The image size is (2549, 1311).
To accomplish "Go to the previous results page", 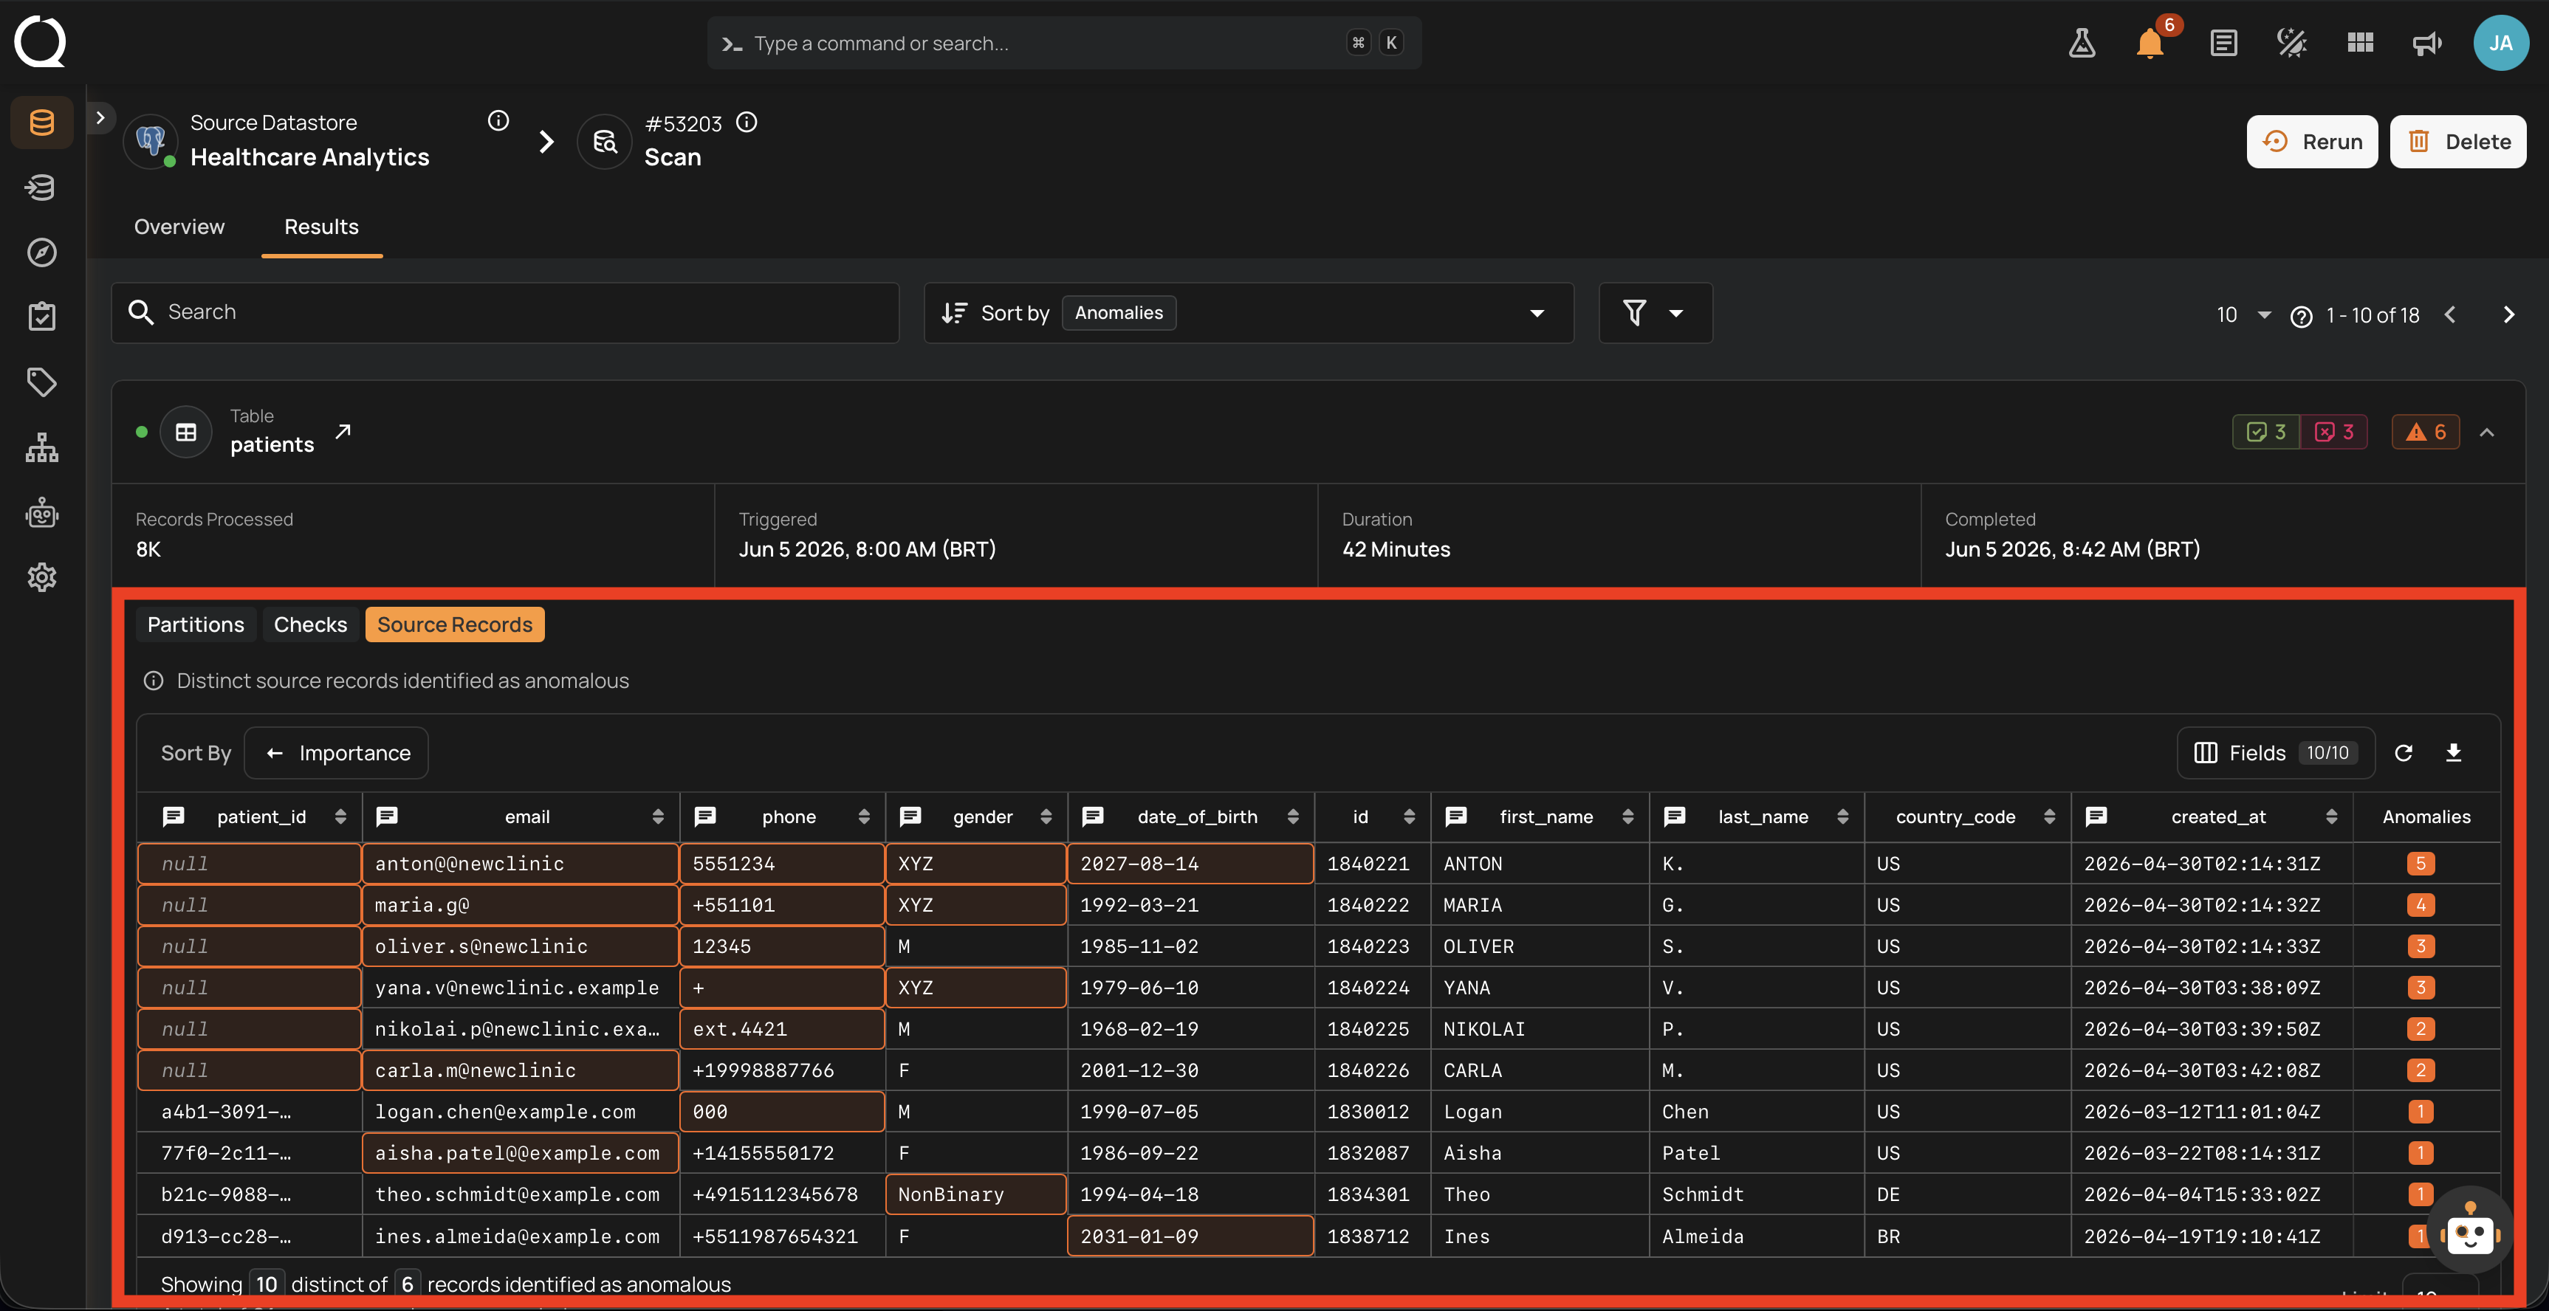I will 2451,314.
